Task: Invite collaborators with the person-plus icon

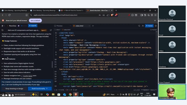Action: click(x=143, y=26)
